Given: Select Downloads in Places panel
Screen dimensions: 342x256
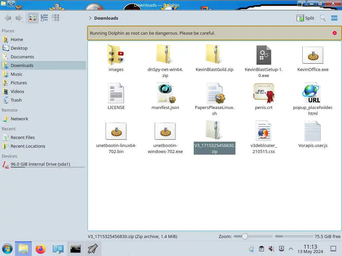Looking at the screenshot, I should pyautogui.click(x=43, y=66).
